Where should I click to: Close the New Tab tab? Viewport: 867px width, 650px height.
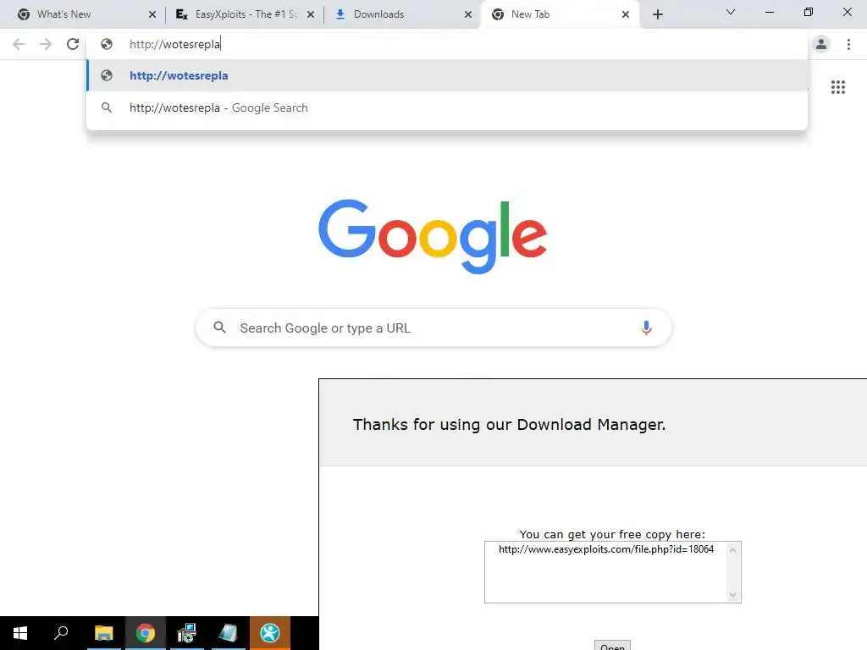pos(626,14)
